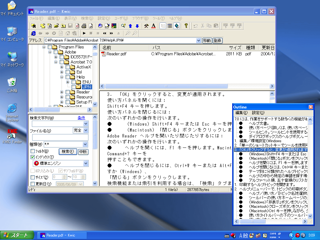Click the KWIC Finder desktop shortcut

point(12,136)
